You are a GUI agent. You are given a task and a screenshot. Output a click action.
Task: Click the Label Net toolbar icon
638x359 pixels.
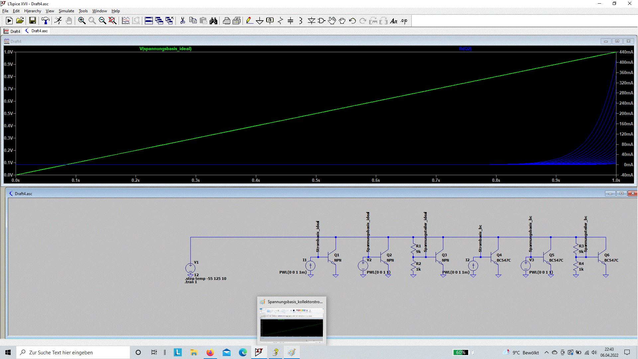pos(270,21)
